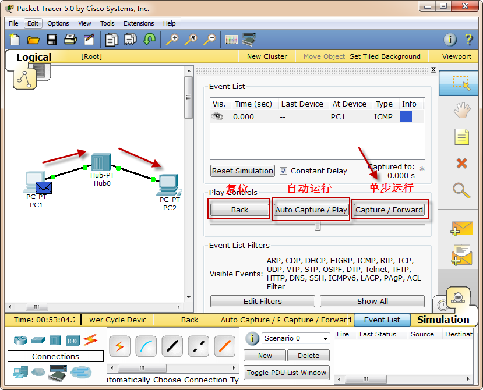Click the Network Information 'i' icon

coord(450,40)
